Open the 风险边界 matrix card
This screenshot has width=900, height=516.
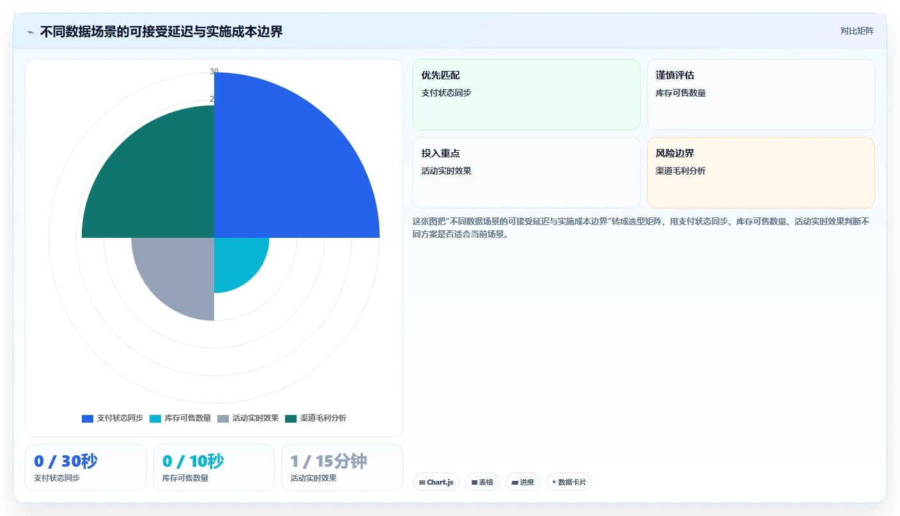pos(761,173)
